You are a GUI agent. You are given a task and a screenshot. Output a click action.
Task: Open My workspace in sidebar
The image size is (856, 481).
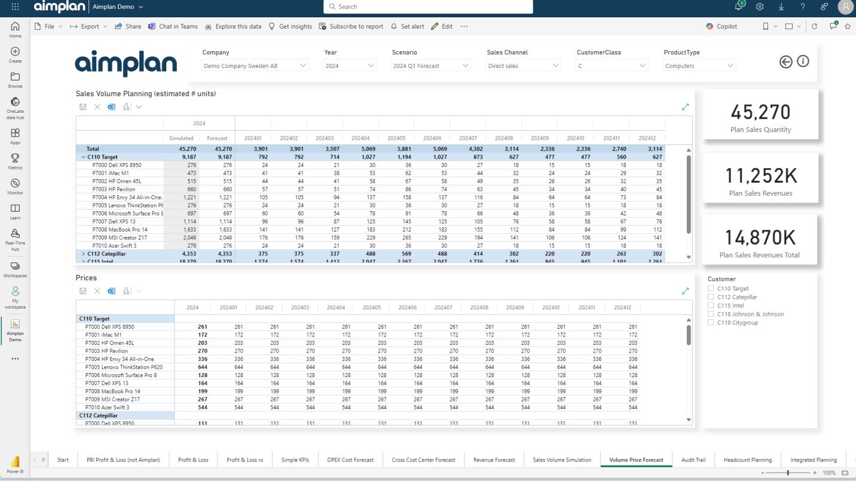coord(15,298)
